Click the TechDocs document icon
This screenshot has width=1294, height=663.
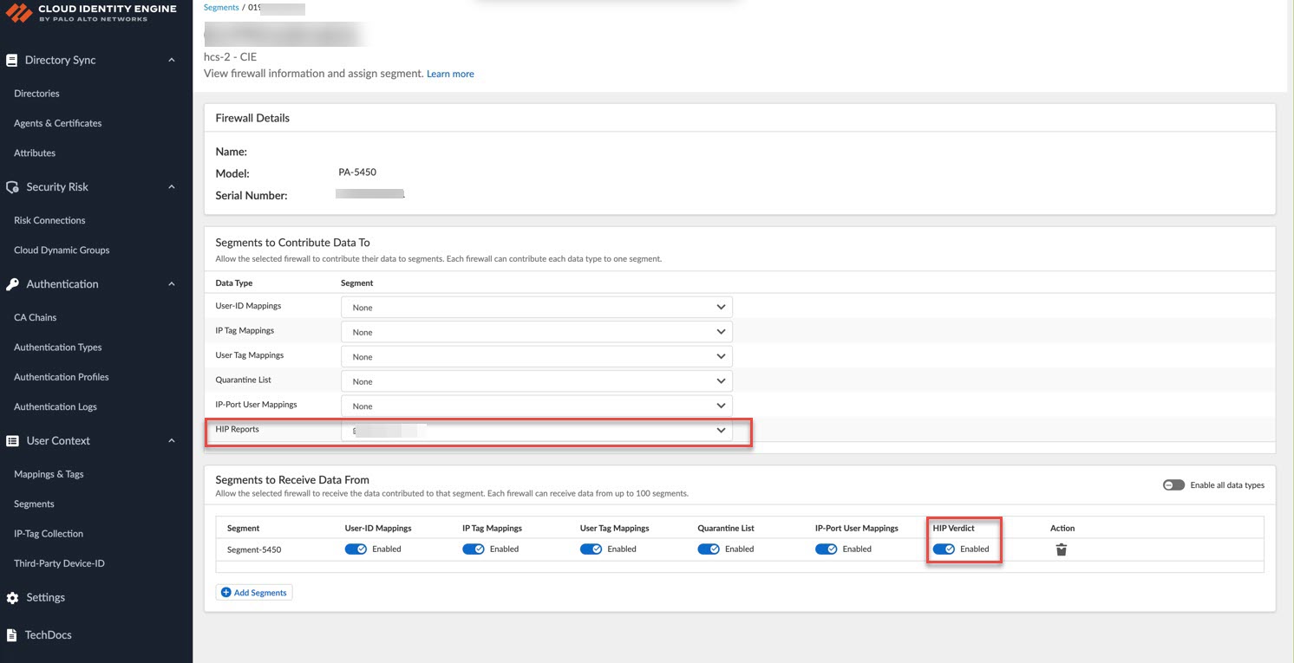[x=12, y=635]
